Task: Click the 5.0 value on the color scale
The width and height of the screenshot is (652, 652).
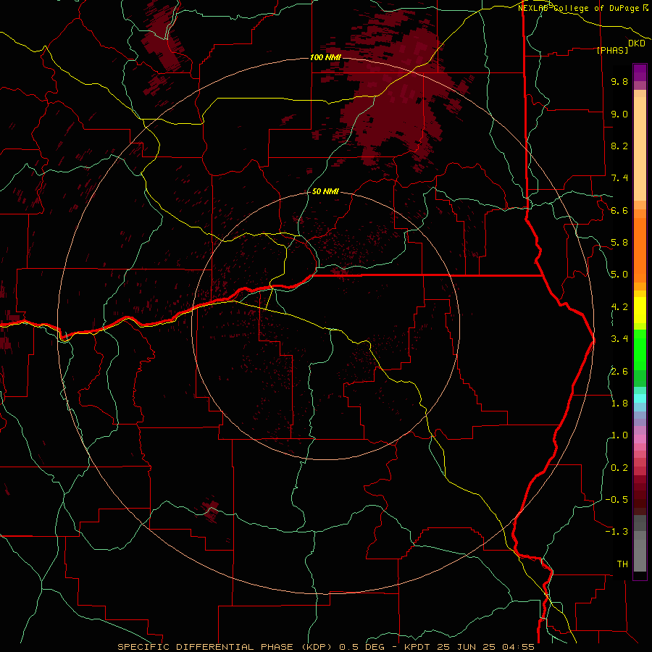Action: pyautogui.click(x=619, y=275)
